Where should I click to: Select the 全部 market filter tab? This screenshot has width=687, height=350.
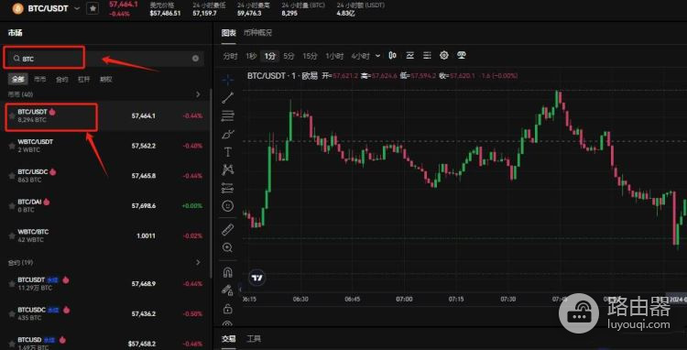(x=18, y=80)
